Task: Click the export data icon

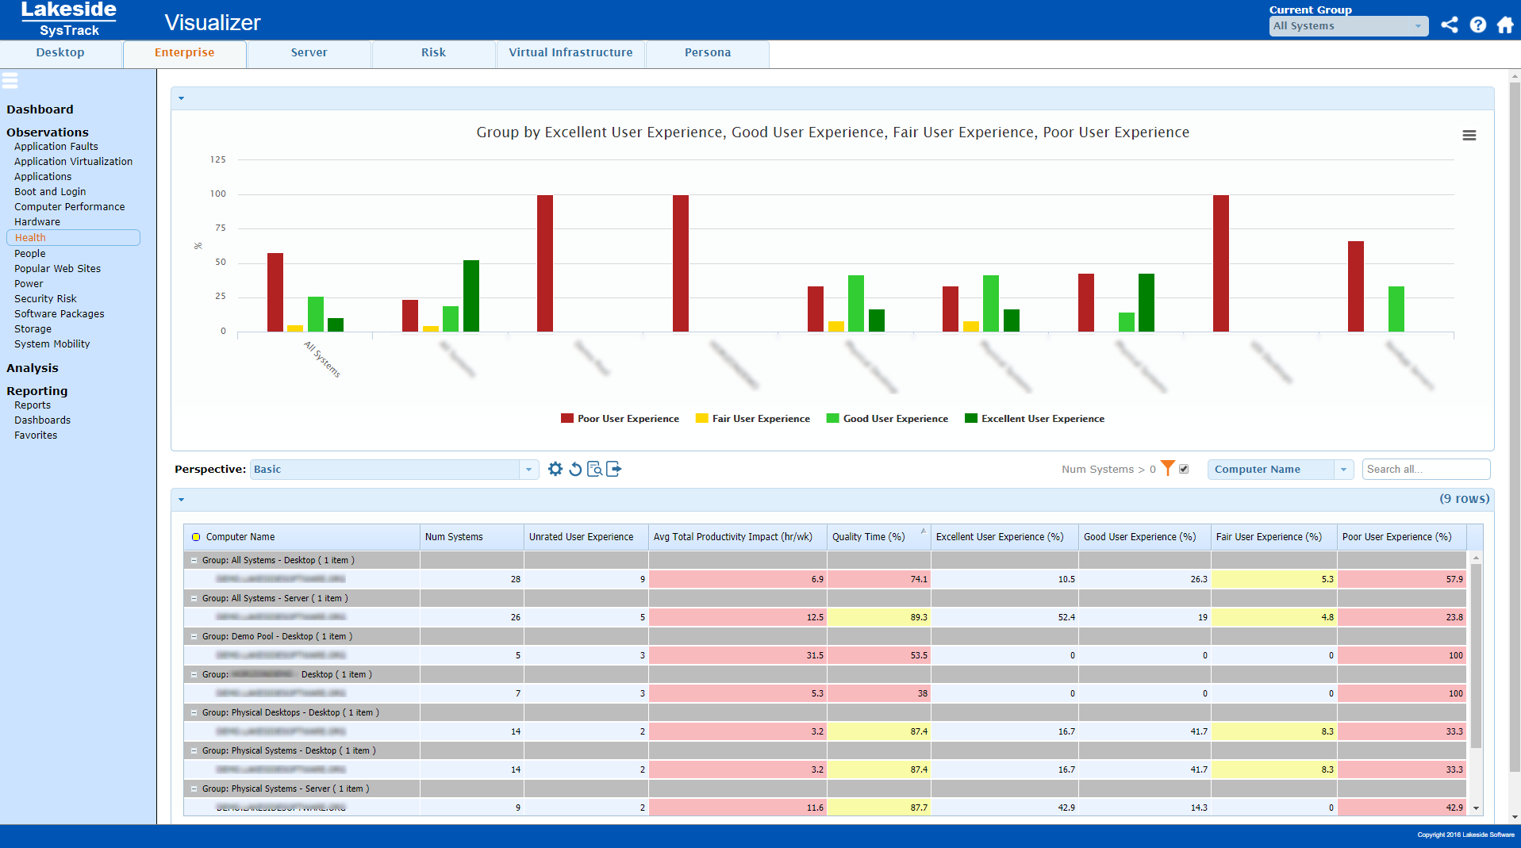Action: click(x=614, y=469)
